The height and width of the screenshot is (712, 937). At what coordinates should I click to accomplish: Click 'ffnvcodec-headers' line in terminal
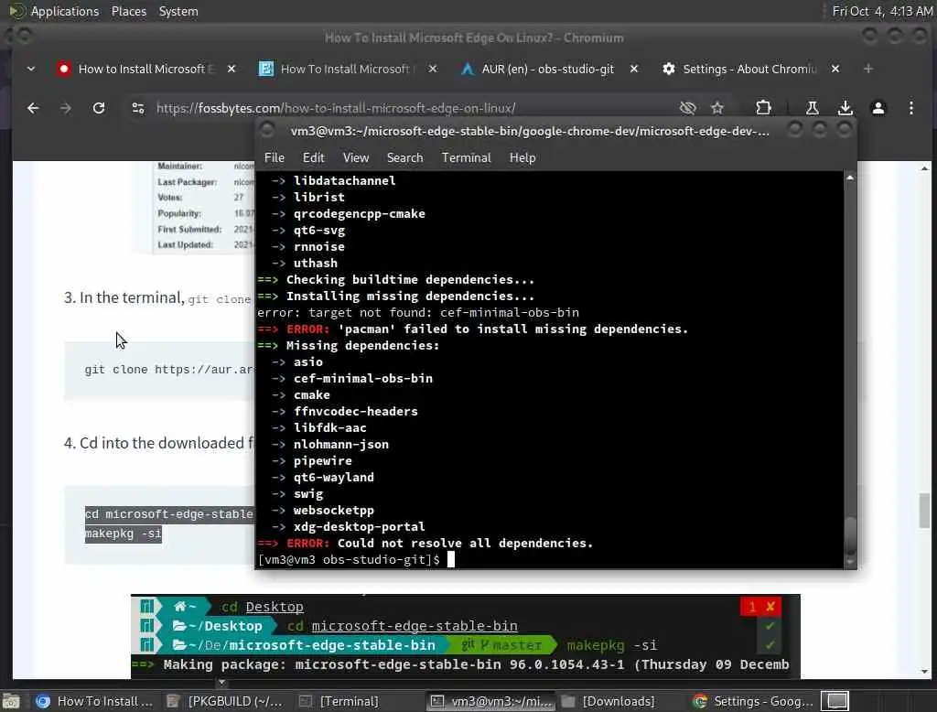(356, 411)
